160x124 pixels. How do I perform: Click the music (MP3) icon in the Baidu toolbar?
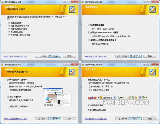pyautogui.click(x=130, y=98)
